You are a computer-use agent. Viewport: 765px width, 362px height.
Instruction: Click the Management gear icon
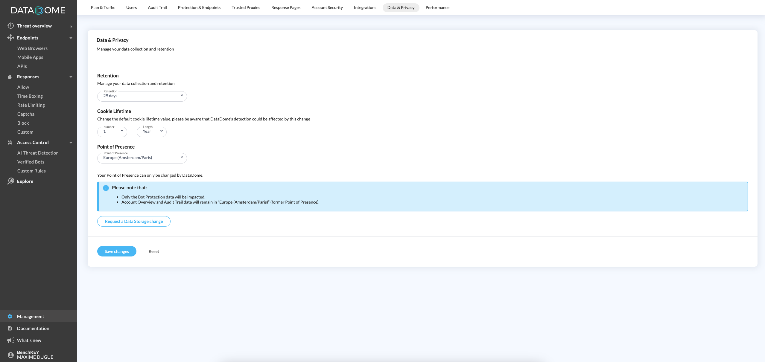(10, 316)
